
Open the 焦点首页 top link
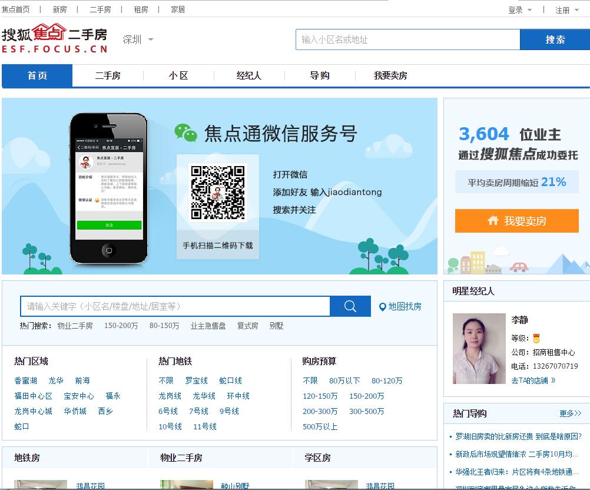pyautogui.click(x=16, y=9)
